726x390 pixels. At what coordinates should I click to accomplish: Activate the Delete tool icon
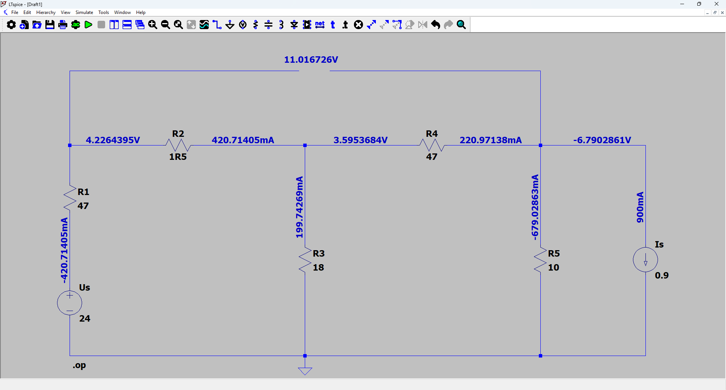point(358,25)
